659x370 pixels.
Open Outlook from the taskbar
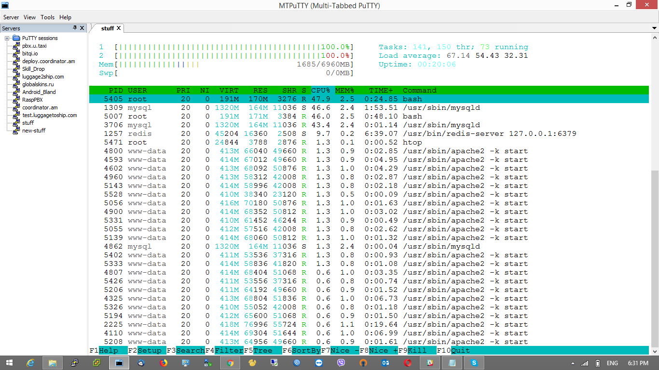click(385, 363)
